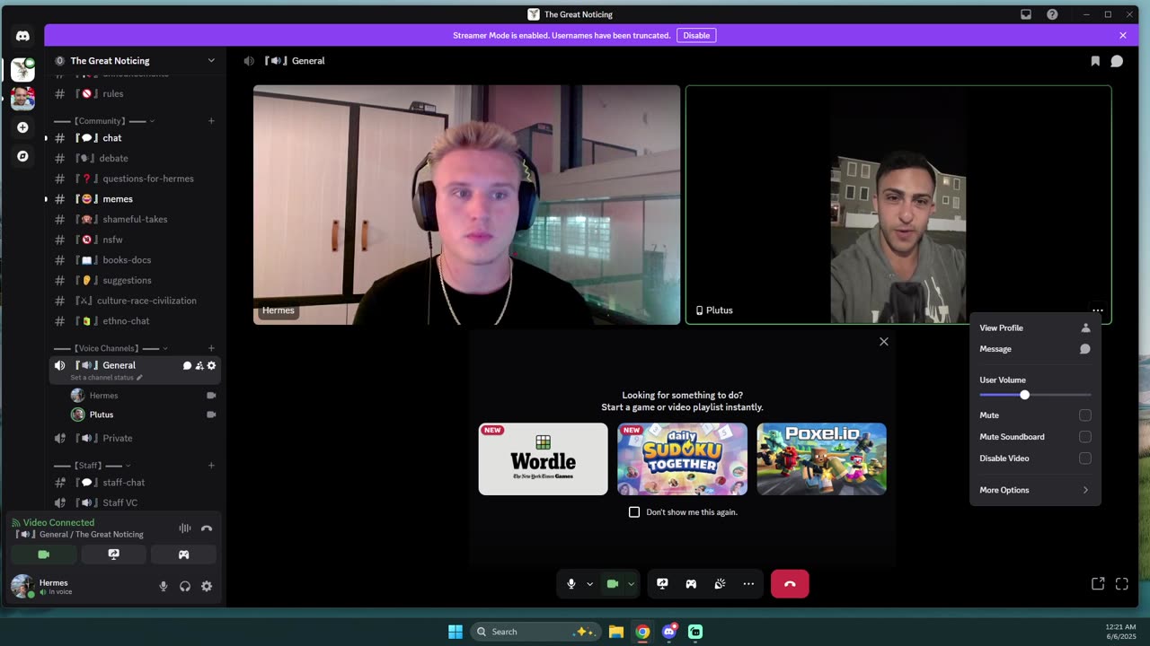
Task: Check Disable Video checkbox
Action: point(1085,458)
